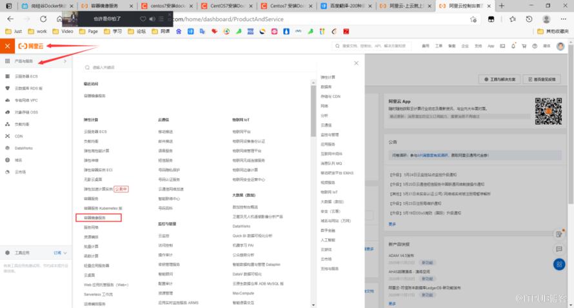Jump to the 存储与 CDN category

[331, 96]
